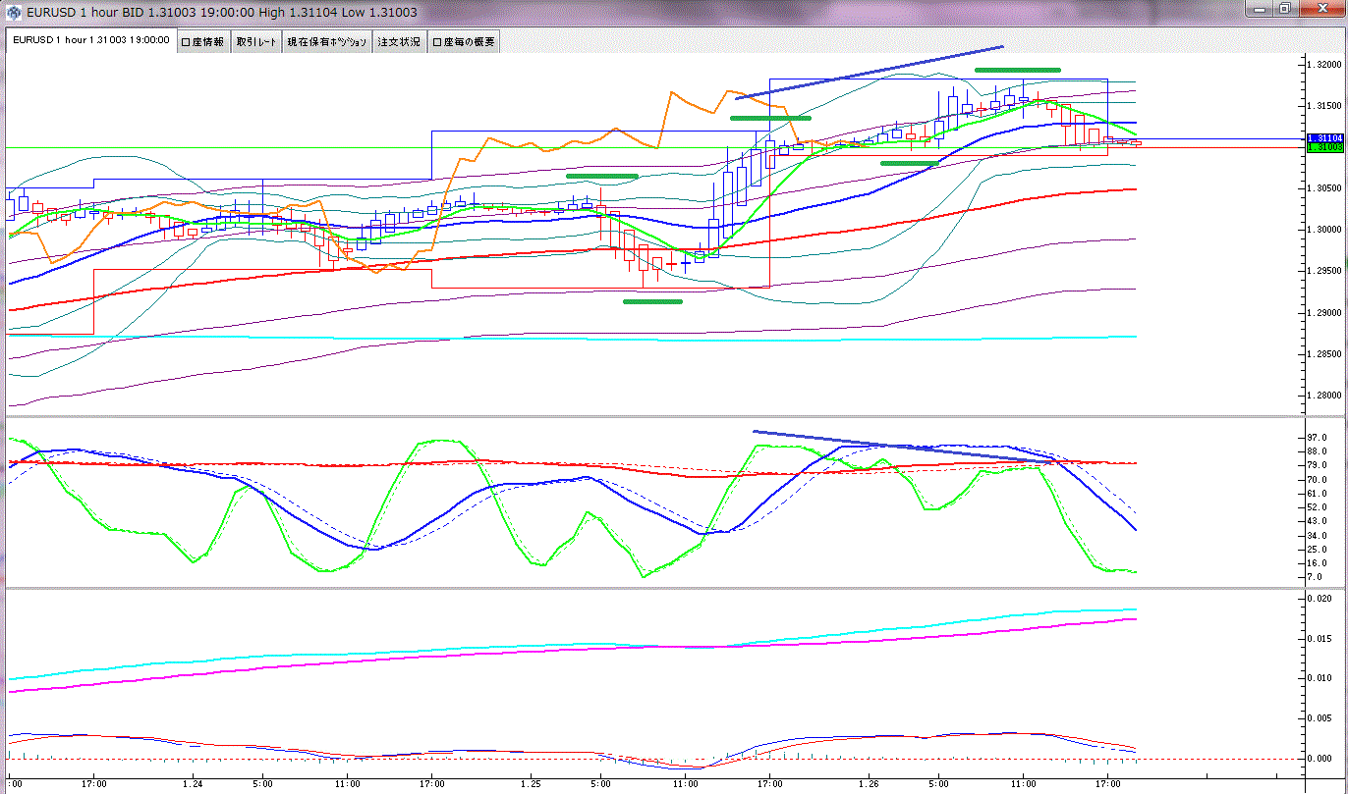This screenshot has height=794, width=1348.
Task: Click the 1.24 date label on the time axis
Action: click(x=193, y=784)
